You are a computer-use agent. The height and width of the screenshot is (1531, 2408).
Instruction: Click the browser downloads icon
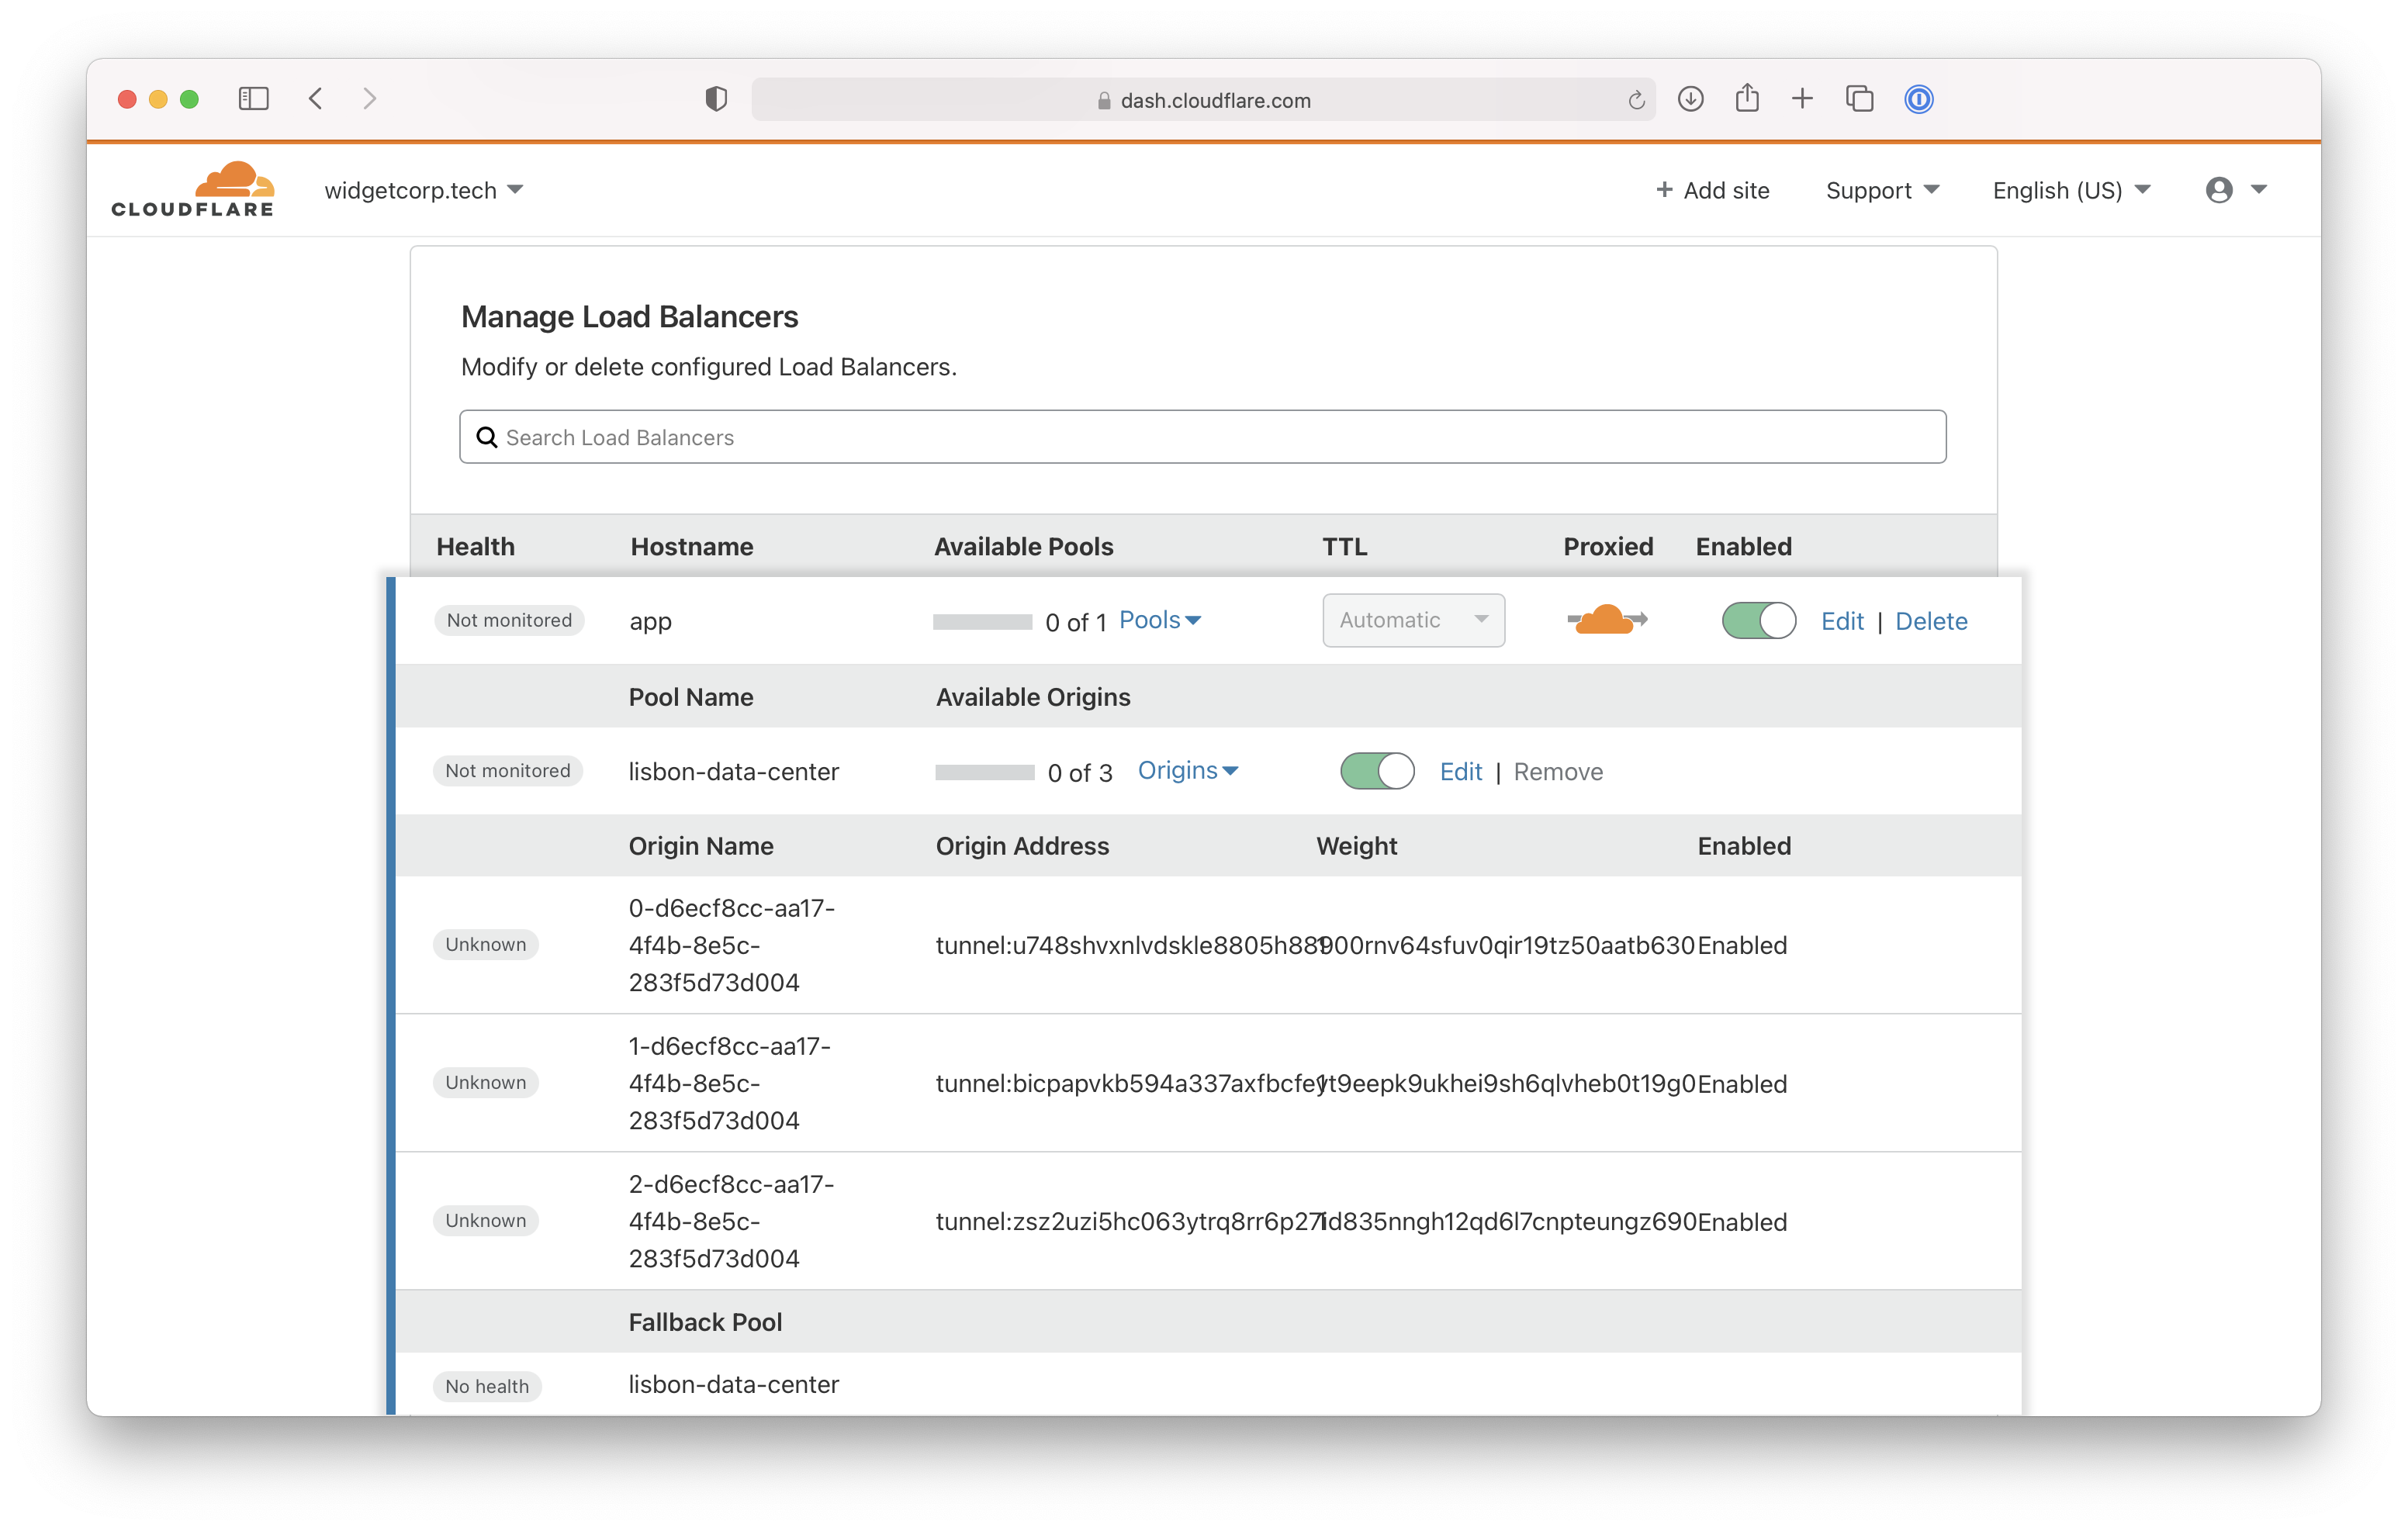point(1690,99)
